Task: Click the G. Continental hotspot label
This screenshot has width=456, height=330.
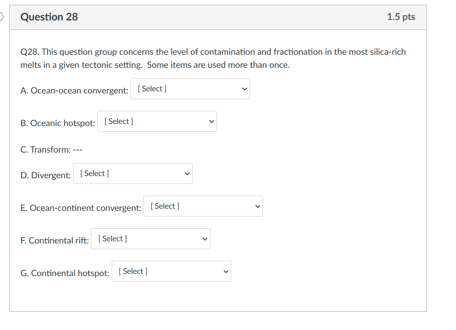Action: 65,273
